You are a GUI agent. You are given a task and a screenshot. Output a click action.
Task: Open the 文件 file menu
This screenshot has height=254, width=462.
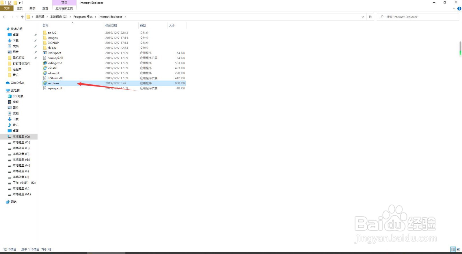tap(7, 8)
